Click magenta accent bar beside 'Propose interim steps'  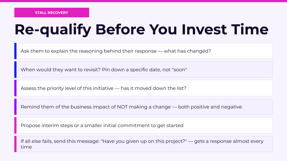pos(15,126)
